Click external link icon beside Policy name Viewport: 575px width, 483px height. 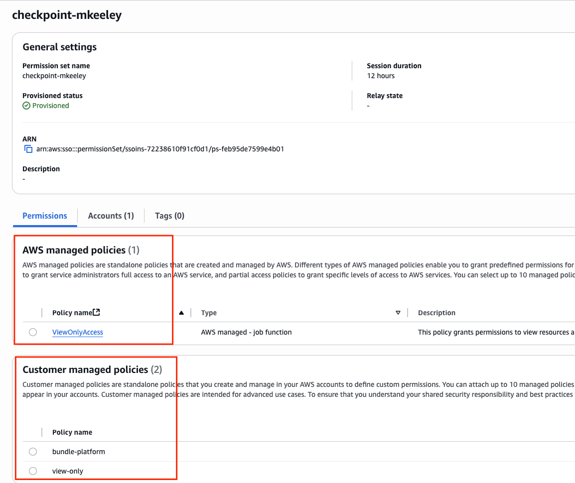97,312
